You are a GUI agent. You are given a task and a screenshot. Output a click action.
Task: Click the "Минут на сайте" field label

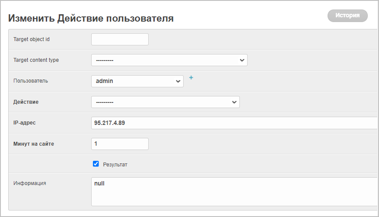pos(34,144)
